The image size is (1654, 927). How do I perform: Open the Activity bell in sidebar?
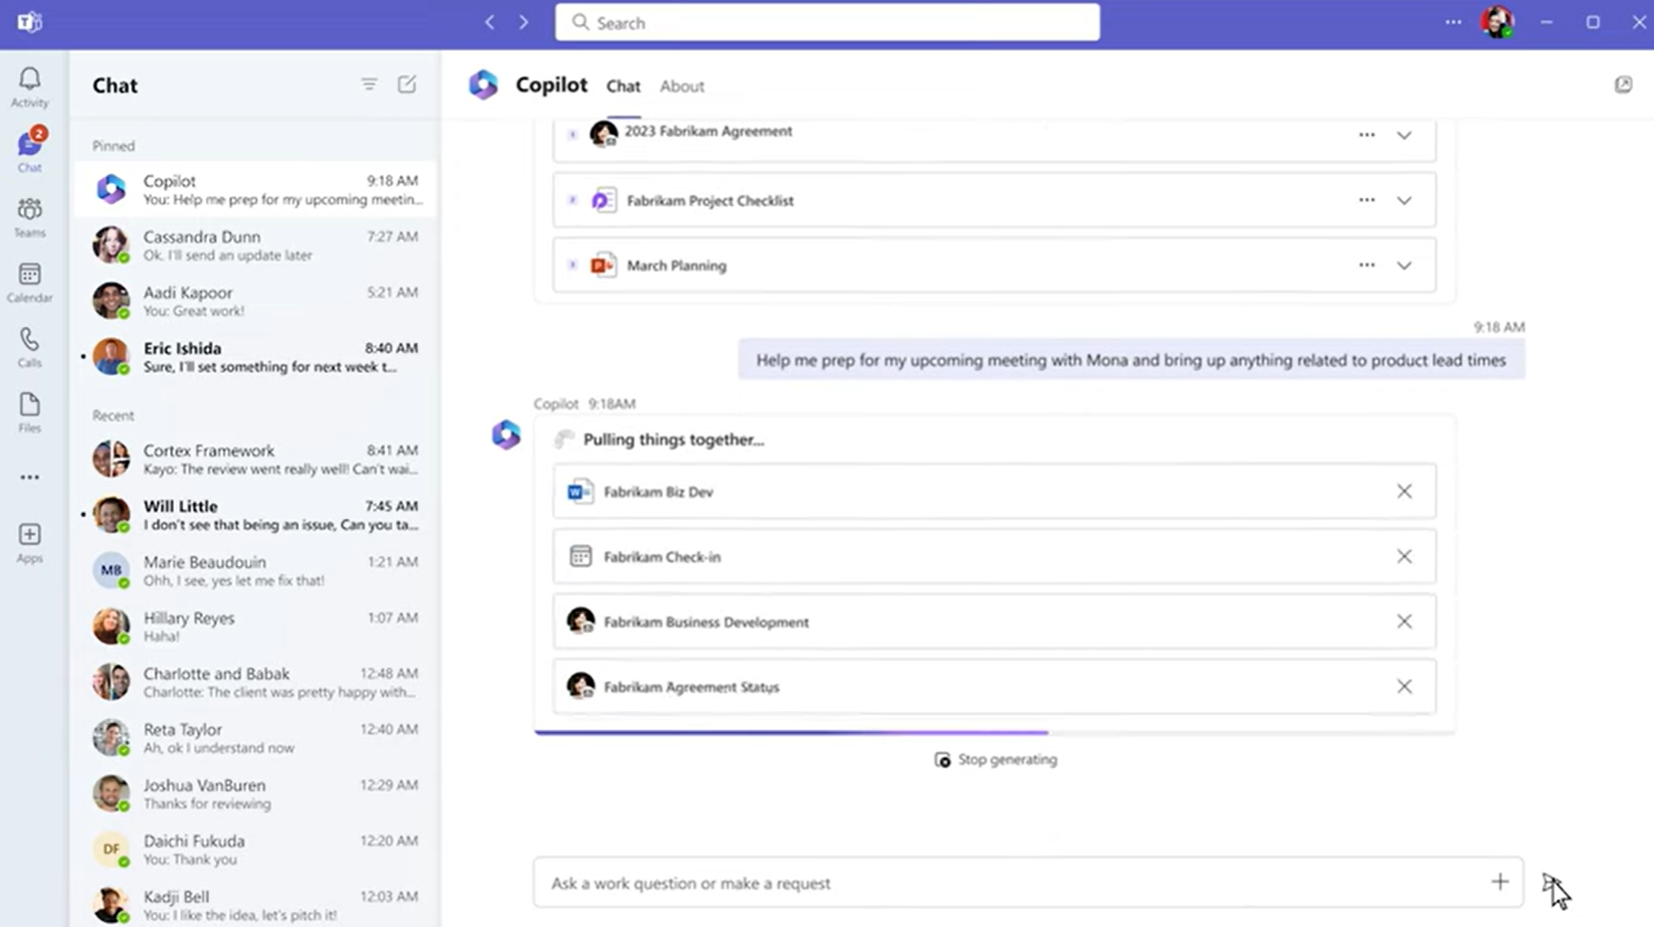30,87
